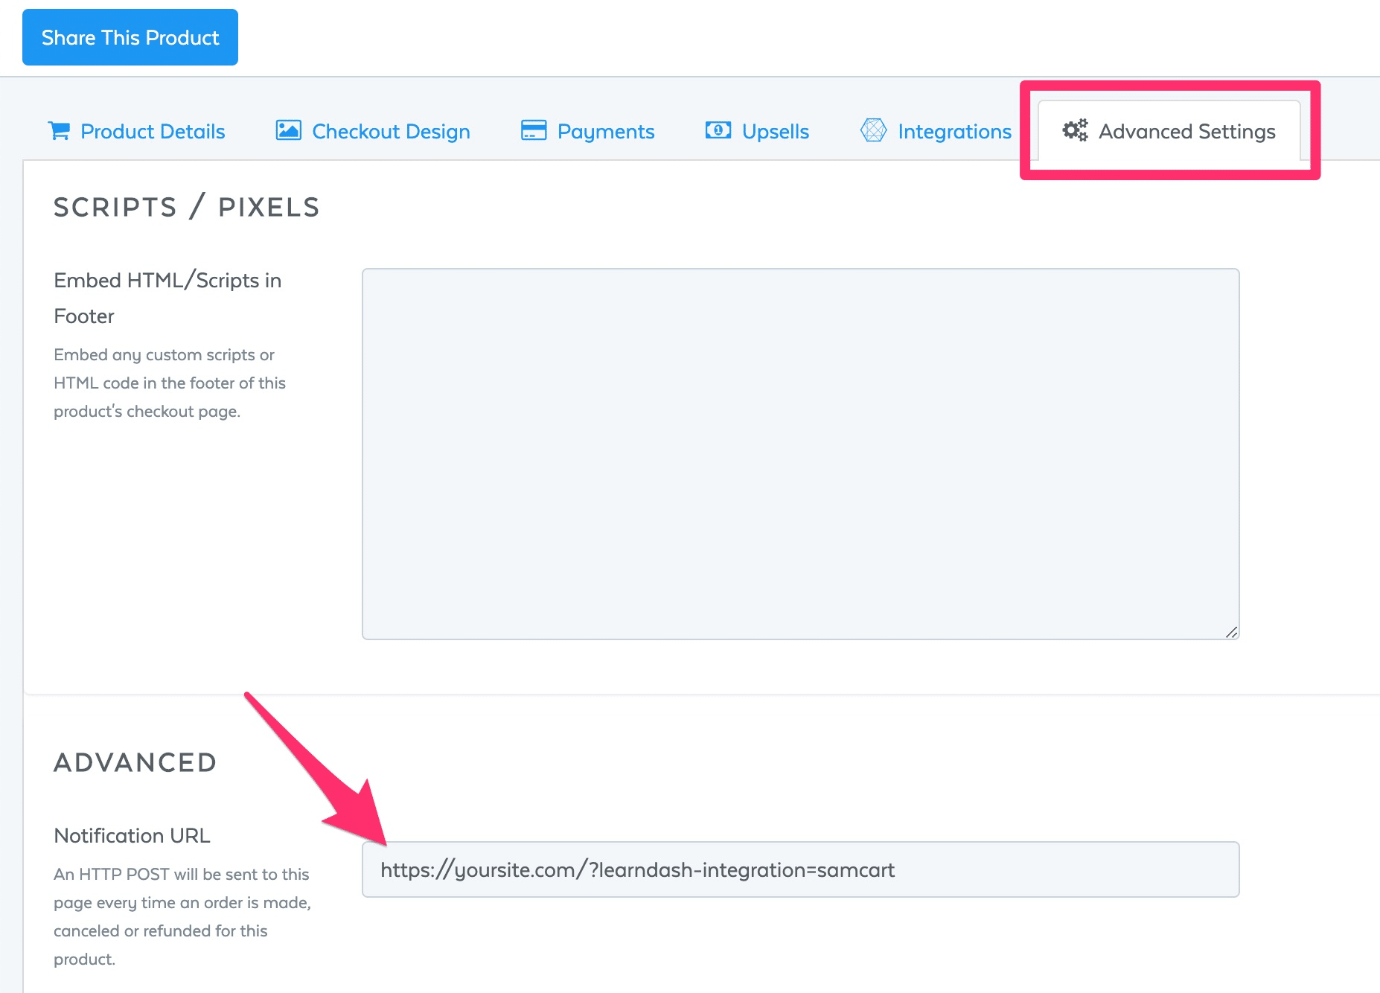
Task: Click the shopping cart icon
Action: (59, 131)
